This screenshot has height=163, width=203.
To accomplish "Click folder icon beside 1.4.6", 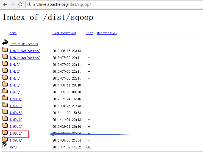I will (5, 91).
